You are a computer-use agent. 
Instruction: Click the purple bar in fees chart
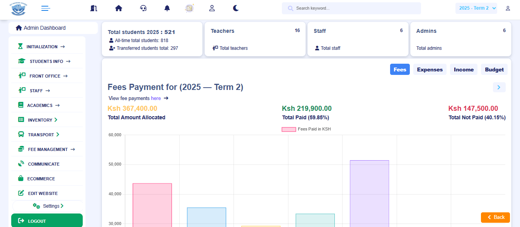[369, 193]
